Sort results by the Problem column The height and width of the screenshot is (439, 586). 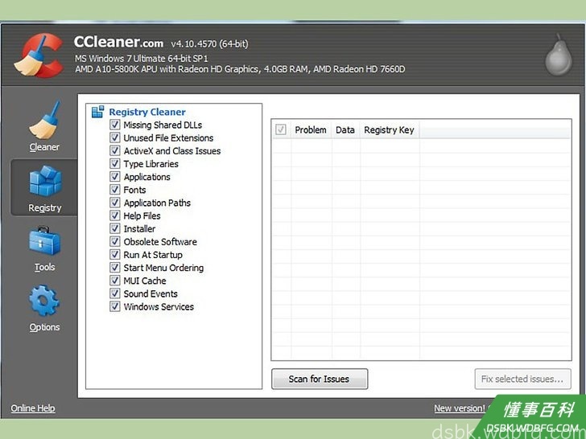click(311, 130)
